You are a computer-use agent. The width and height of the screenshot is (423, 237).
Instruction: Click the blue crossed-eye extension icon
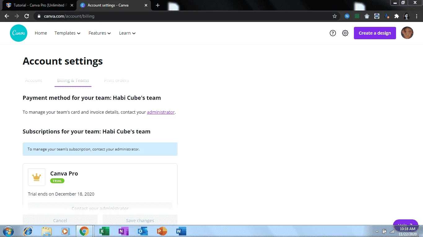click(347, 16)
